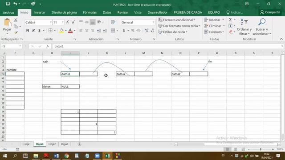
Task: Increase decimal places
Action: [x=147, y=31]
